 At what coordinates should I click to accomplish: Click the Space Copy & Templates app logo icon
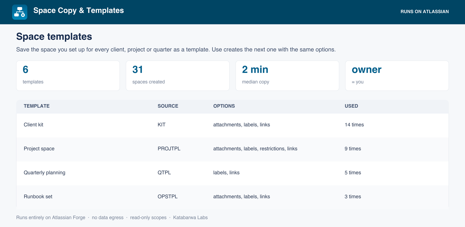tap(20, 12)
